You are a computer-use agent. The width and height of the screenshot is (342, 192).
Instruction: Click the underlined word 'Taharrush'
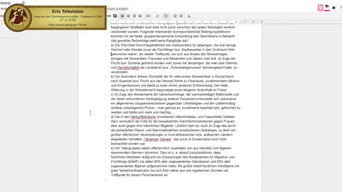click(151, 139)
